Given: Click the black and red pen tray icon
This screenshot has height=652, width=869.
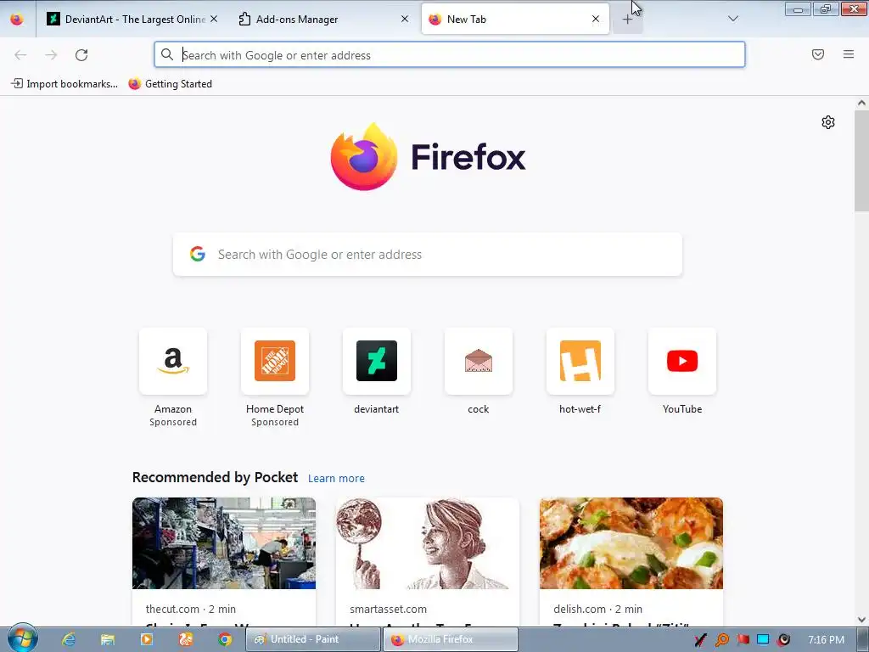Looking at the screenshot, I should [700, 640].
